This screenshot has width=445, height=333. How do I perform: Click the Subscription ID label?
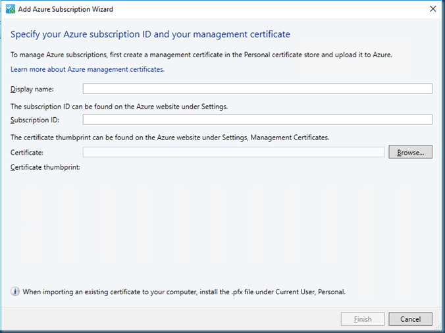35,120
